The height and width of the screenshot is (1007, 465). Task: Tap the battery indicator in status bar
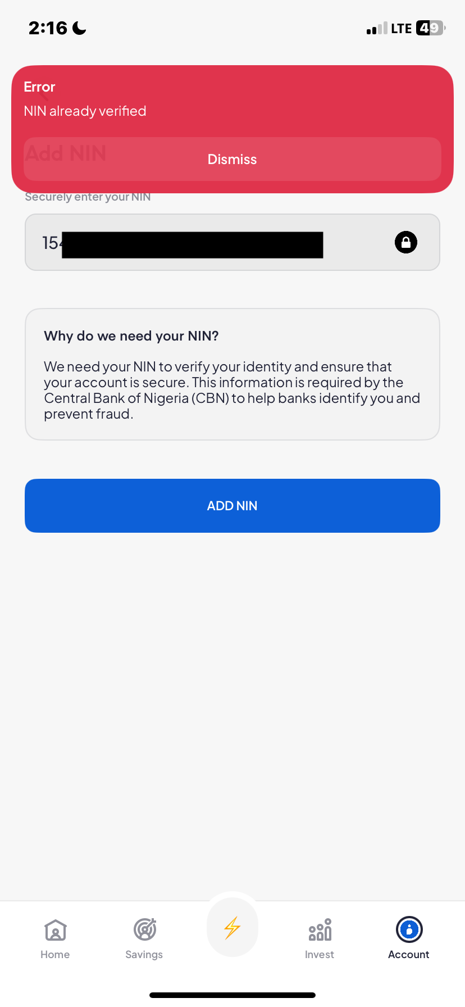430,28
